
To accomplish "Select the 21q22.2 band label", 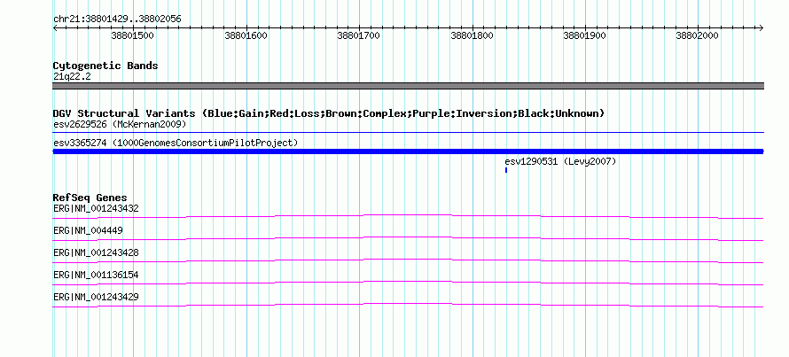I will click(x=72, y=77).
